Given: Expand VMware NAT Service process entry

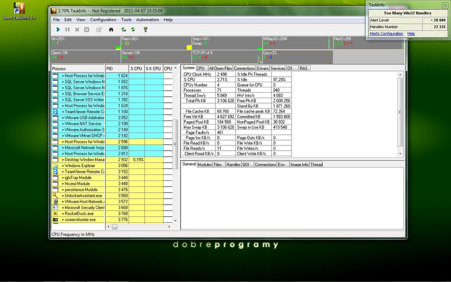Looking at the screenshot, I should click(63, 124).
